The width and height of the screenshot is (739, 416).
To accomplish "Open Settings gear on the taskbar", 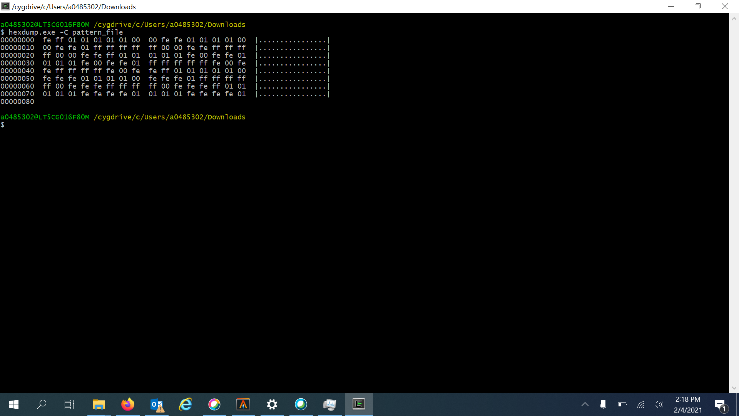I will (272, 404).
